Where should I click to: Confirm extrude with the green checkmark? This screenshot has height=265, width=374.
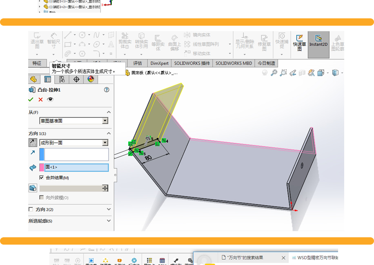pyautogui.click(x=31, y=99)
